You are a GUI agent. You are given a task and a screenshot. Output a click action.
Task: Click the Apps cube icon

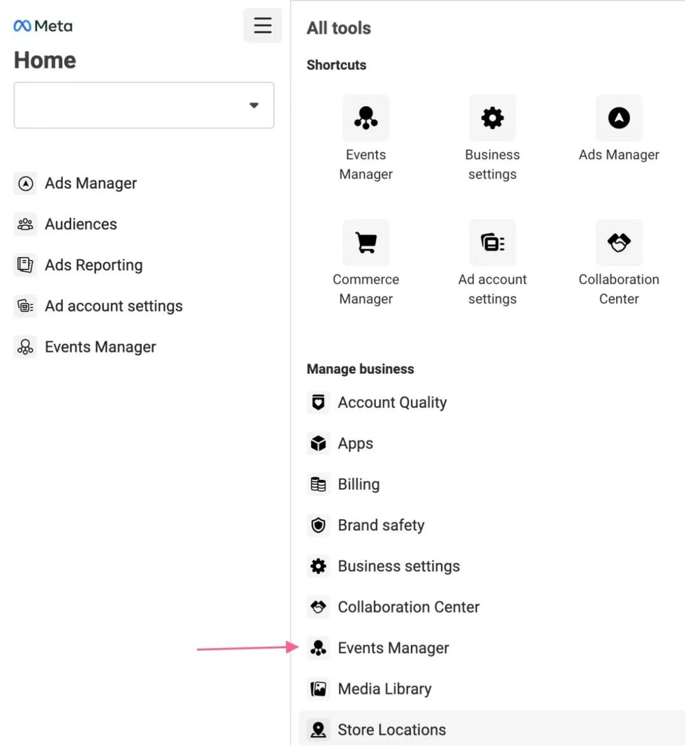318,444
